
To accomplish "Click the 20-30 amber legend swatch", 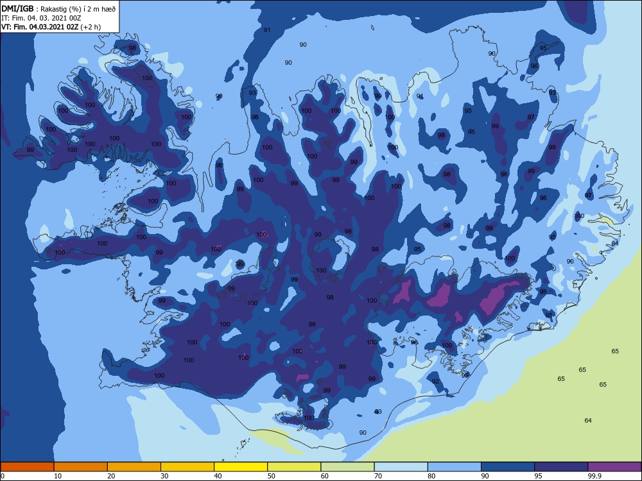I will (134, 467).
